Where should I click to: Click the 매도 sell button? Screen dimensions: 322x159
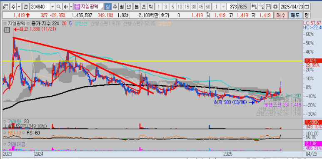(x=295, y=15)
